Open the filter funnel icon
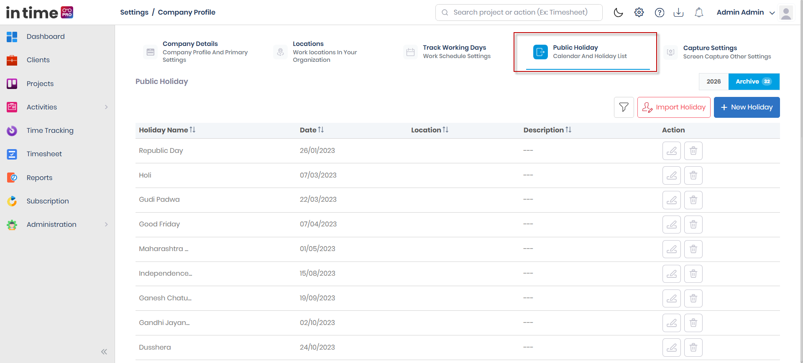Viewport: 803px width, 363px height. [624, 107]
